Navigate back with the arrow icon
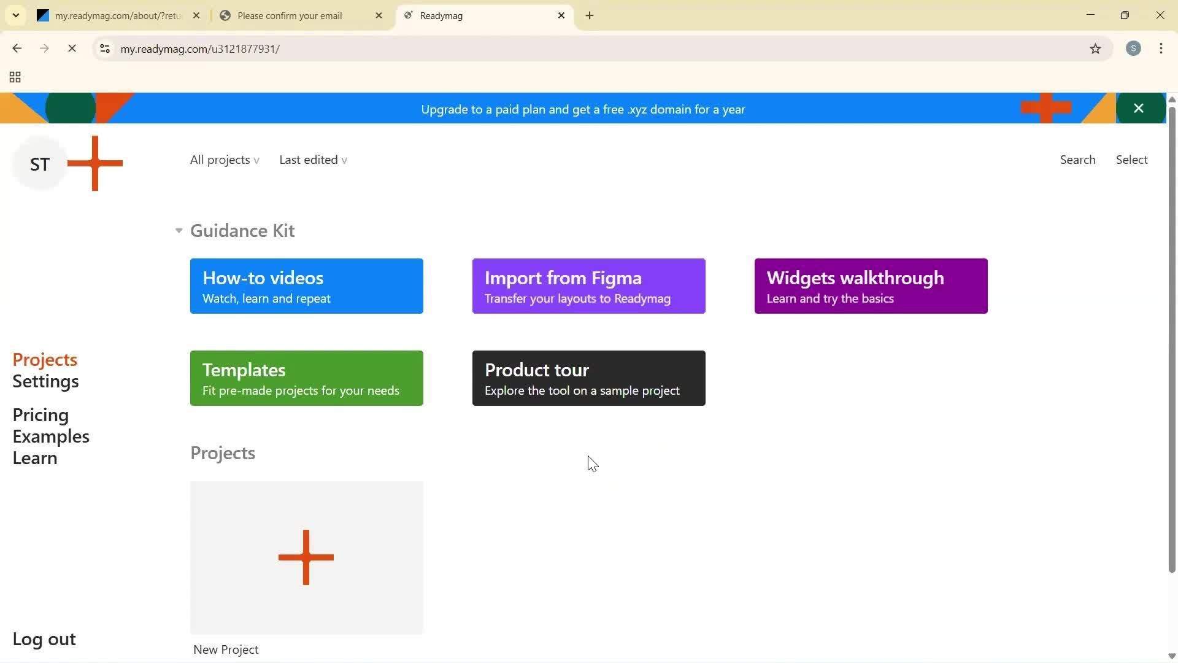1178x663 pixels. click(x=17, y=48)
